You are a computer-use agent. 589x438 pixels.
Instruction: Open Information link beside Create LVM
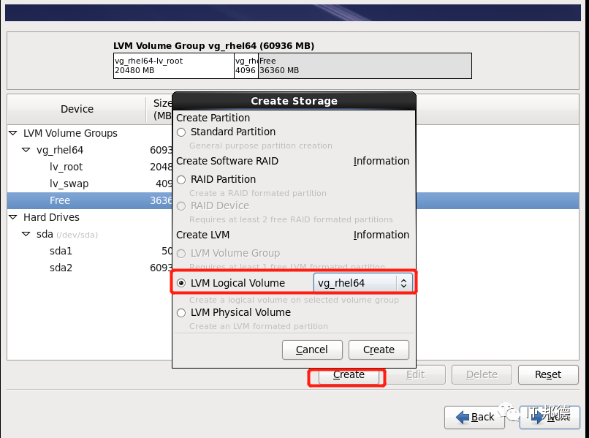tap(381, 235)
